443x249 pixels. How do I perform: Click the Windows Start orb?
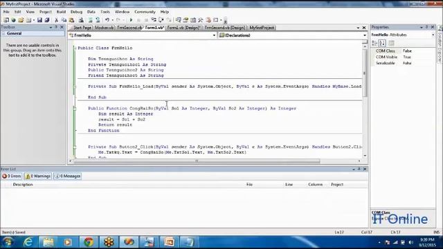tap(8, 242)
